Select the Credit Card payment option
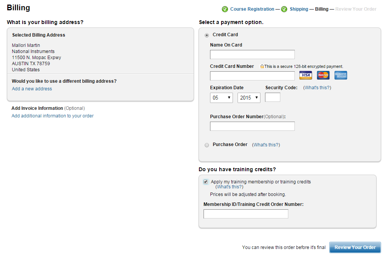 pos(207,35)
